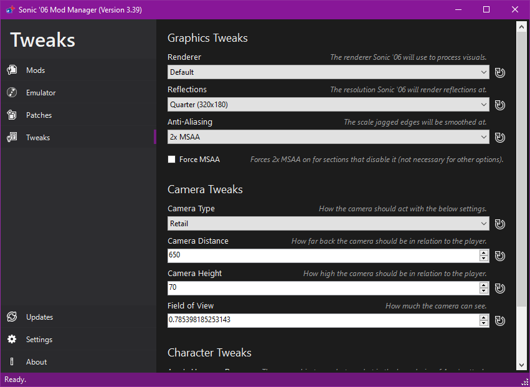
Task: Click the Updates refresh icon
Action: point(12,317)
